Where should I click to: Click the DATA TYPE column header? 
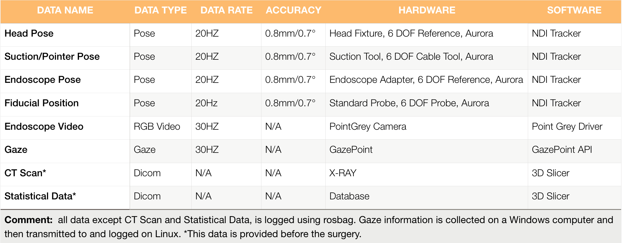(160, 11)
